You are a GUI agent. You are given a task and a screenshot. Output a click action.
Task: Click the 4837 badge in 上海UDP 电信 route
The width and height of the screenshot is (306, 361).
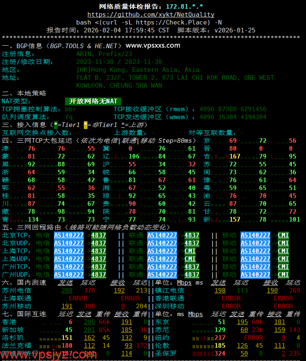tap(99, 259)
